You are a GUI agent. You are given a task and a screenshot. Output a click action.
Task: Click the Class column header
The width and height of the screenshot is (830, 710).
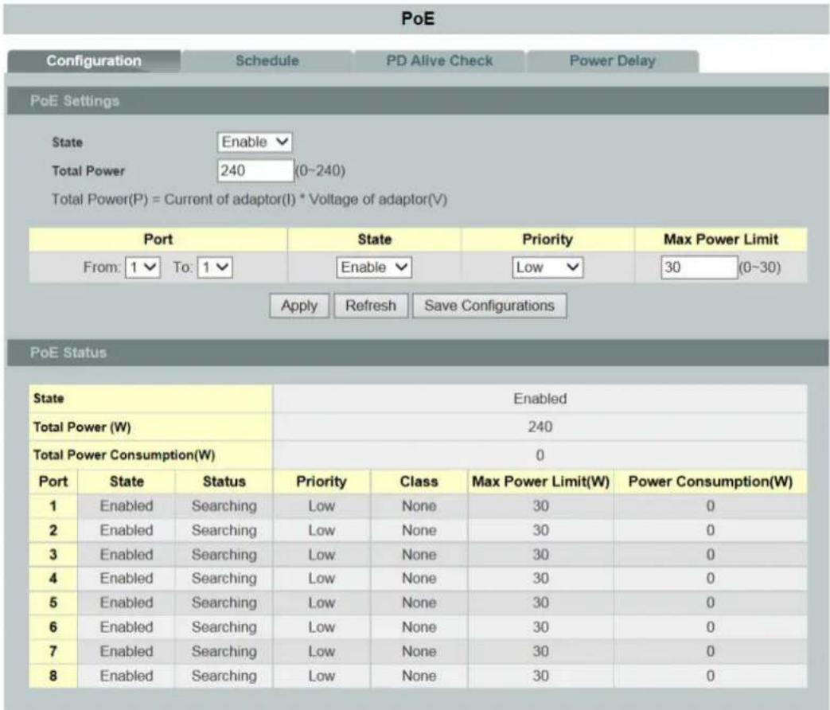click(x=419, y=482)
